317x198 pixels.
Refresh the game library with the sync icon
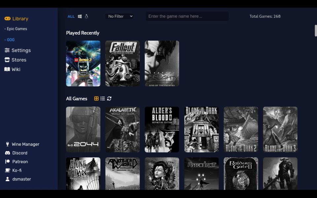point(109,99)
